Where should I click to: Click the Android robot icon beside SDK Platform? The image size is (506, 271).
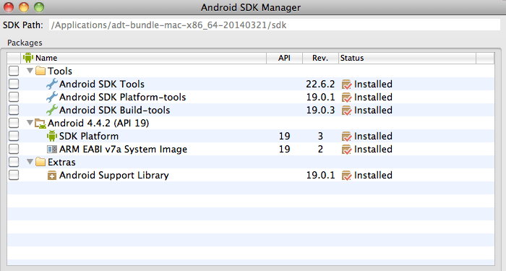pyautogui.click(x=51, y=136)
